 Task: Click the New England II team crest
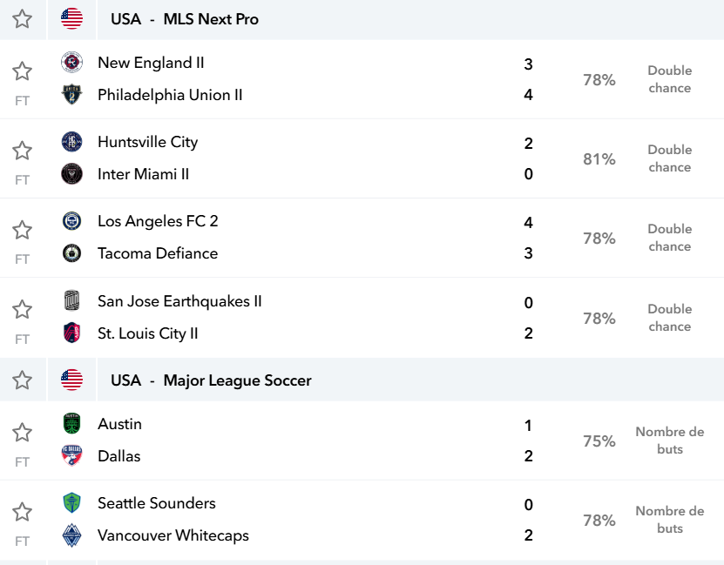[x=71, y=63]
